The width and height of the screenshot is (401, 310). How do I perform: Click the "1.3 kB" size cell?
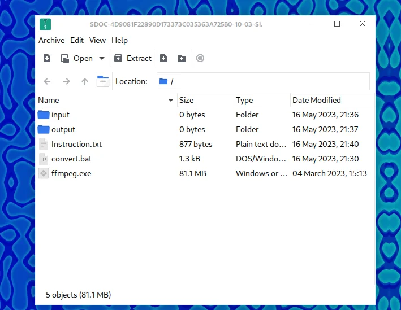[189, 159]
